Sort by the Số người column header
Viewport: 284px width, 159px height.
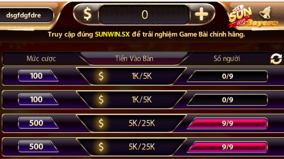tap(227, 59)
